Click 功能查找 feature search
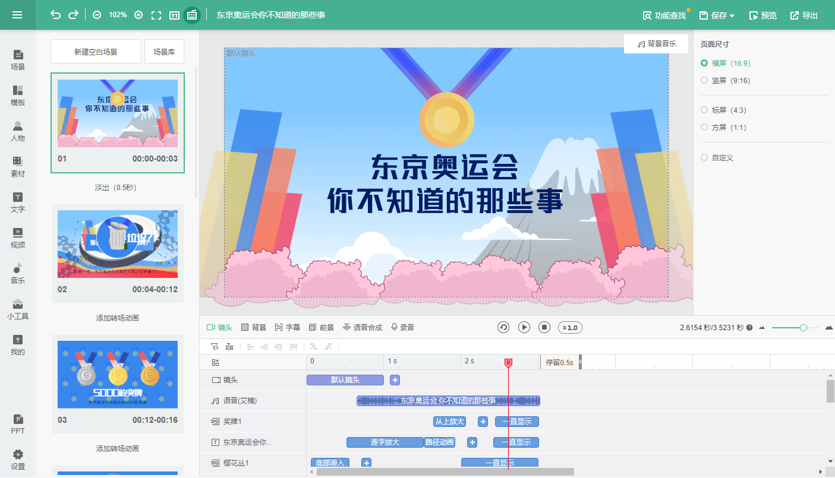 point(664,15)
